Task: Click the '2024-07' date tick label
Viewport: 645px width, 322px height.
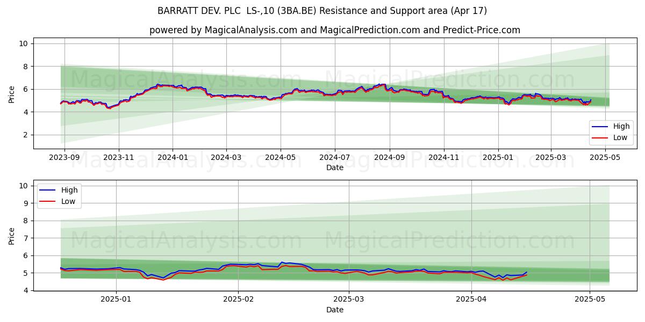Action: (x=335, y=158)
